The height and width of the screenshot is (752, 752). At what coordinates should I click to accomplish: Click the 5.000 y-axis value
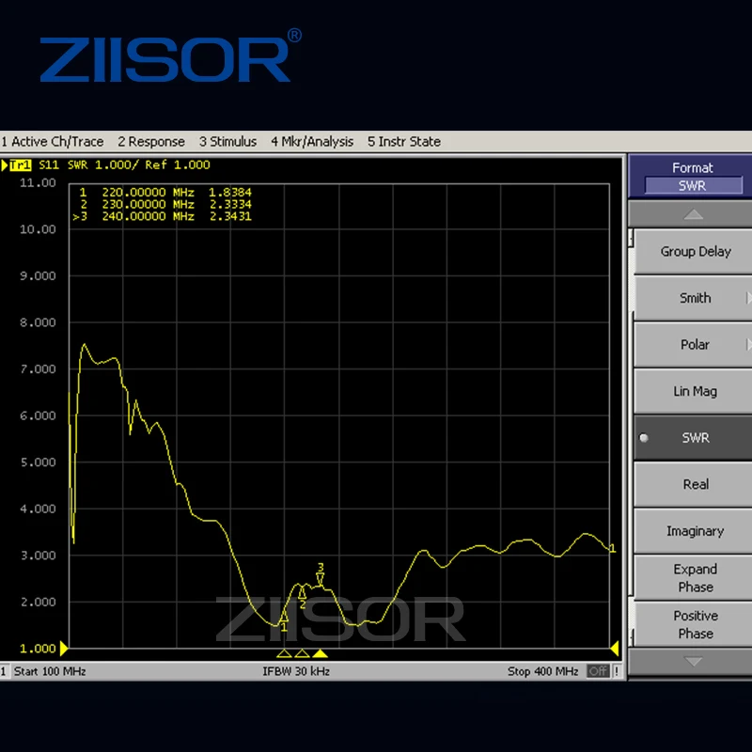click(38, 462)
